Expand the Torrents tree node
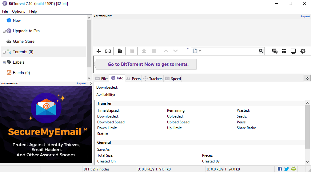Screen dimensions: 311x172 click(4, 52)
